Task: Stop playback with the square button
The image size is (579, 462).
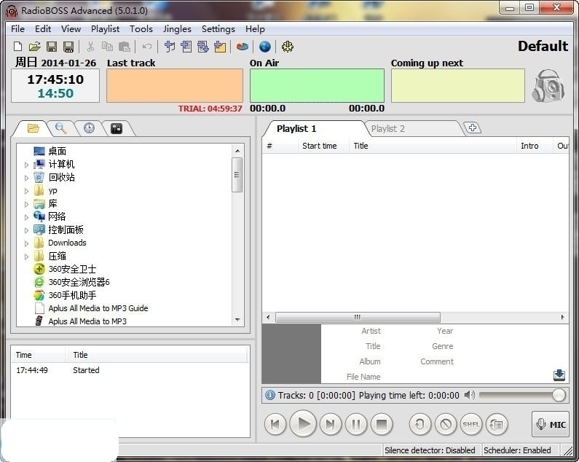Action: [382, 424]
